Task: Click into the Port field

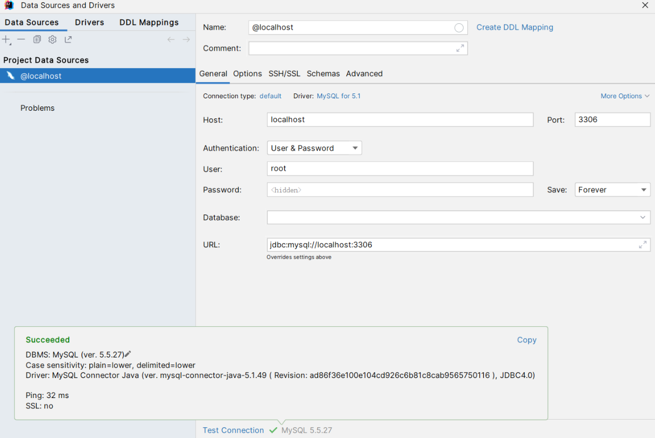Action: pyautogui.click(x=613, y=119)
